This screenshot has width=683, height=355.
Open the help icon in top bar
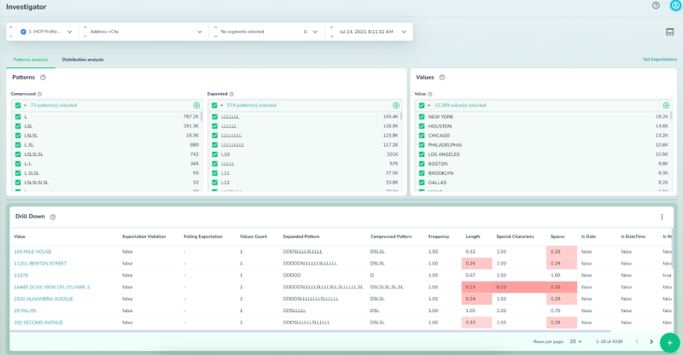click(x=656, y=5)
